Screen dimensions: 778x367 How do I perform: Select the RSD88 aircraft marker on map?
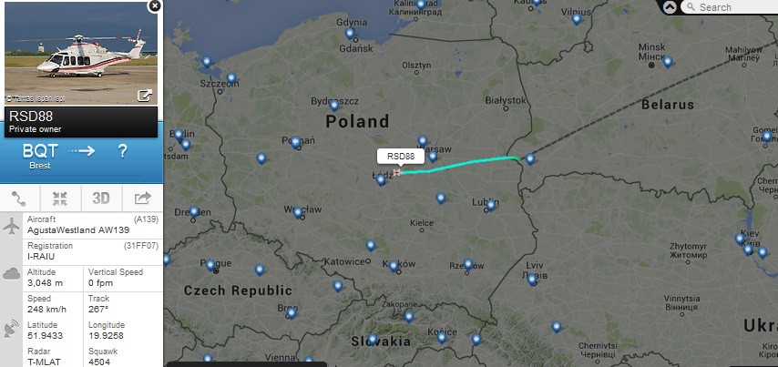click(x=396, y=173)
